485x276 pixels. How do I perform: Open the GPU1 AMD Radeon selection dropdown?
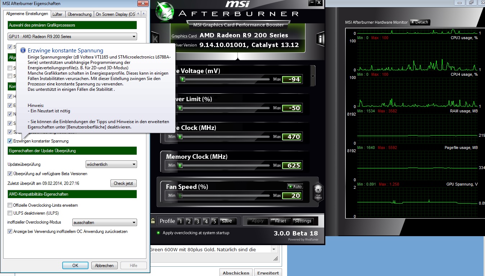click(72, 36)
